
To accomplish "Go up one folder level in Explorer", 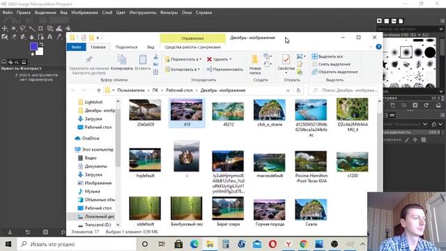I will tap(99, 90).
